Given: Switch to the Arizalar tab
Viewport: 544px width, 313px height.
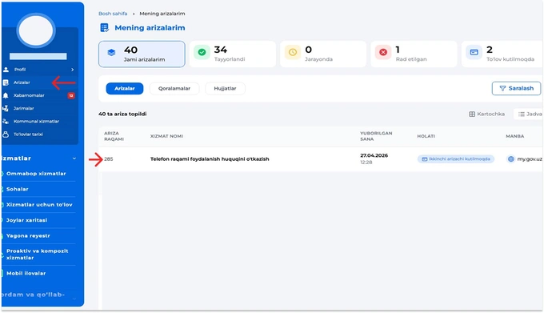Looking at the screenshot, I should tap(125, 89).
